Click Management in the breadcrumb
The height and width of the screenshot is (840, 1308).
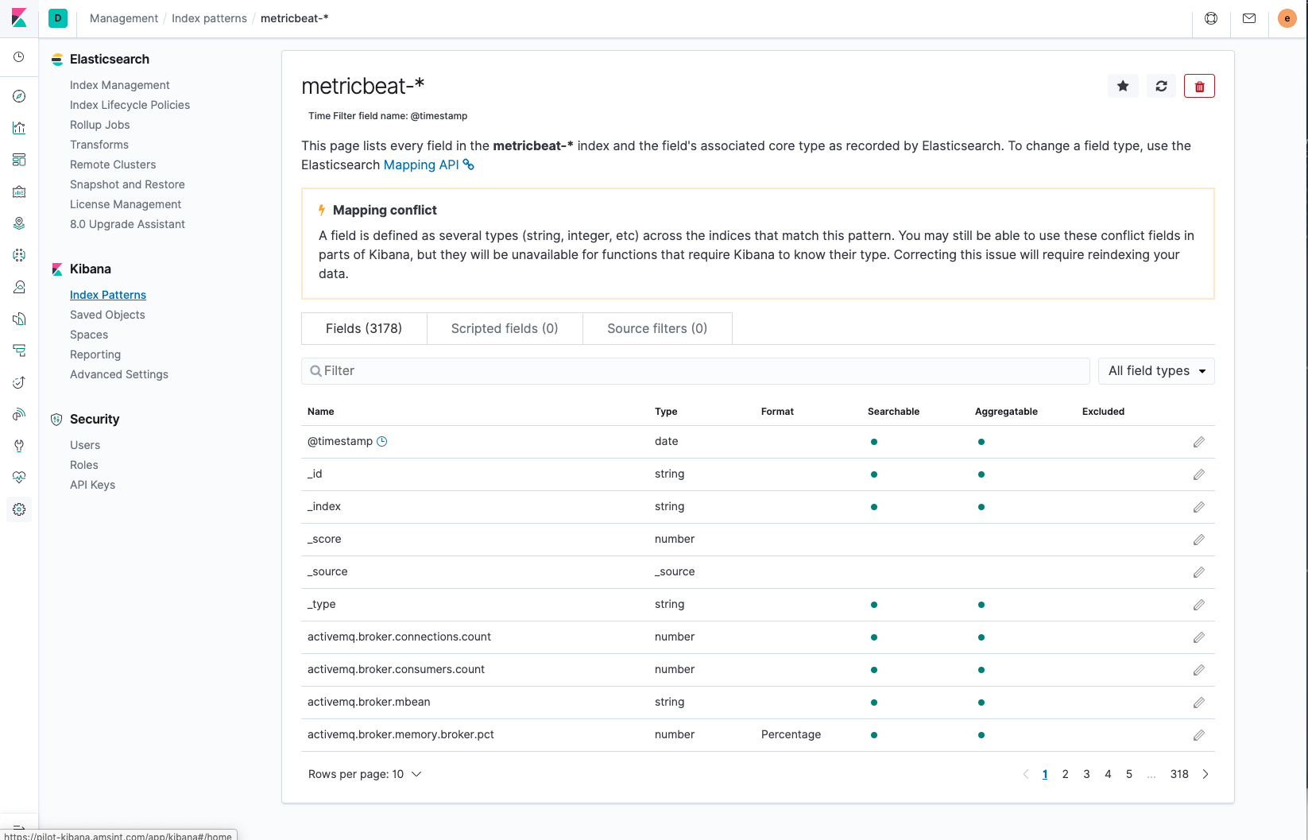(x=124, y=18)
